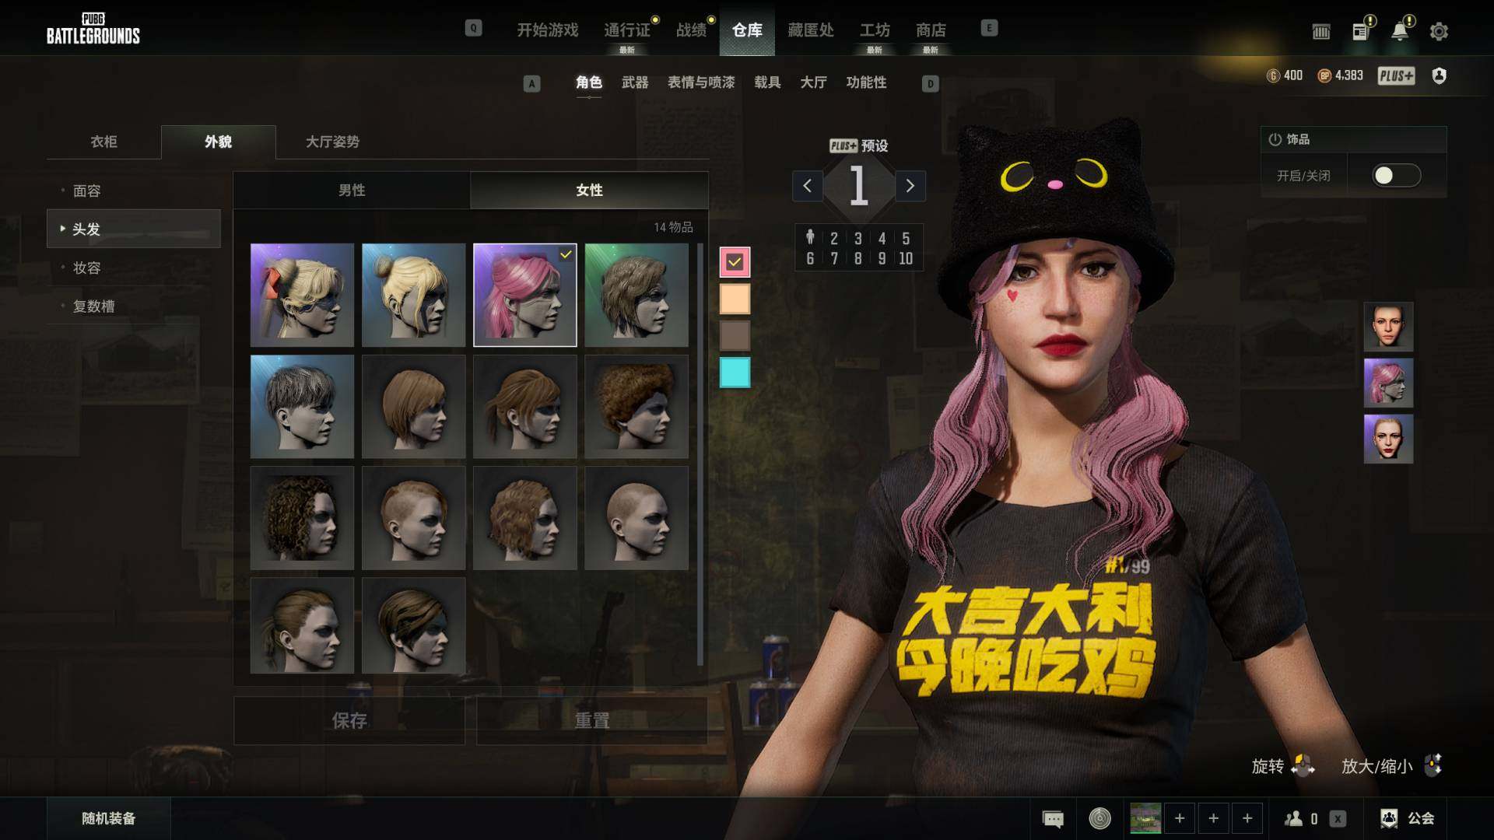
Task: Open the 商店 top menu
Action: point(931,30)
